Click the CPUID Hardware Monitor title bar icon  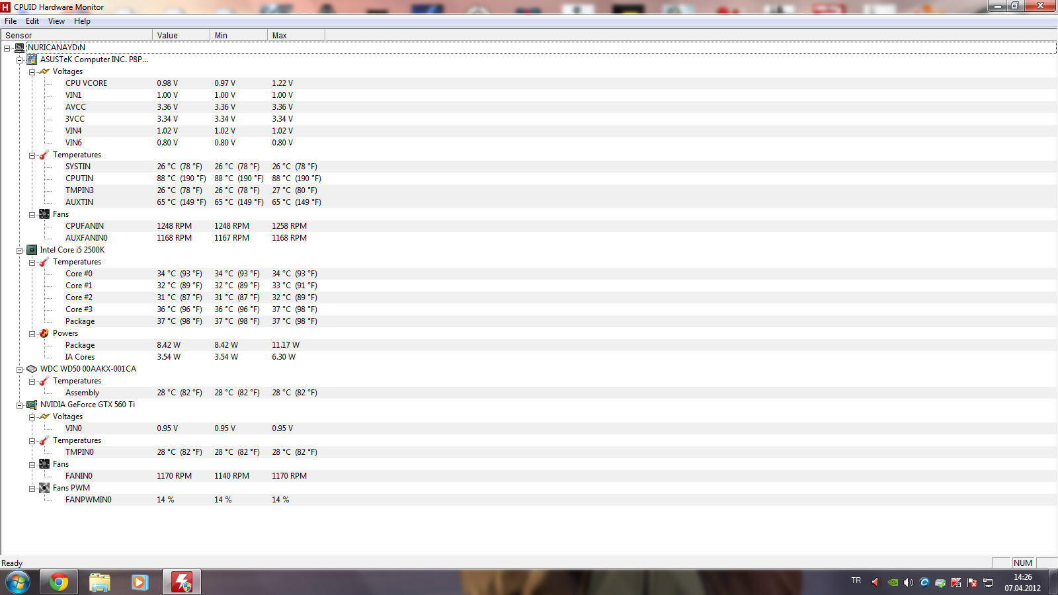click(6, 7)
